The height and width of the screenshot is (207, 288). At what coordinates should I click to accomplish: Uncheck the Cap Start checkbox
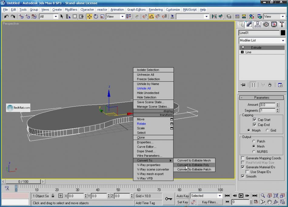tap(254, 120)
